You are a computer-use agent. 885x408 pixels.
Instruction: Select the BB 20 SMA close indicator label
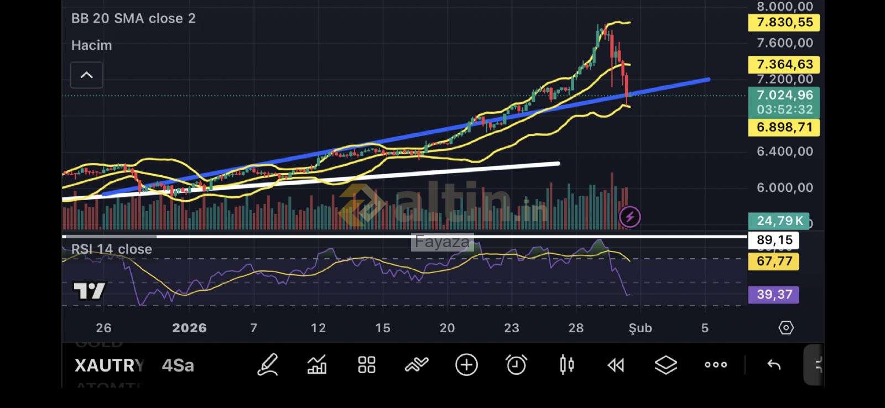(133, 18)
